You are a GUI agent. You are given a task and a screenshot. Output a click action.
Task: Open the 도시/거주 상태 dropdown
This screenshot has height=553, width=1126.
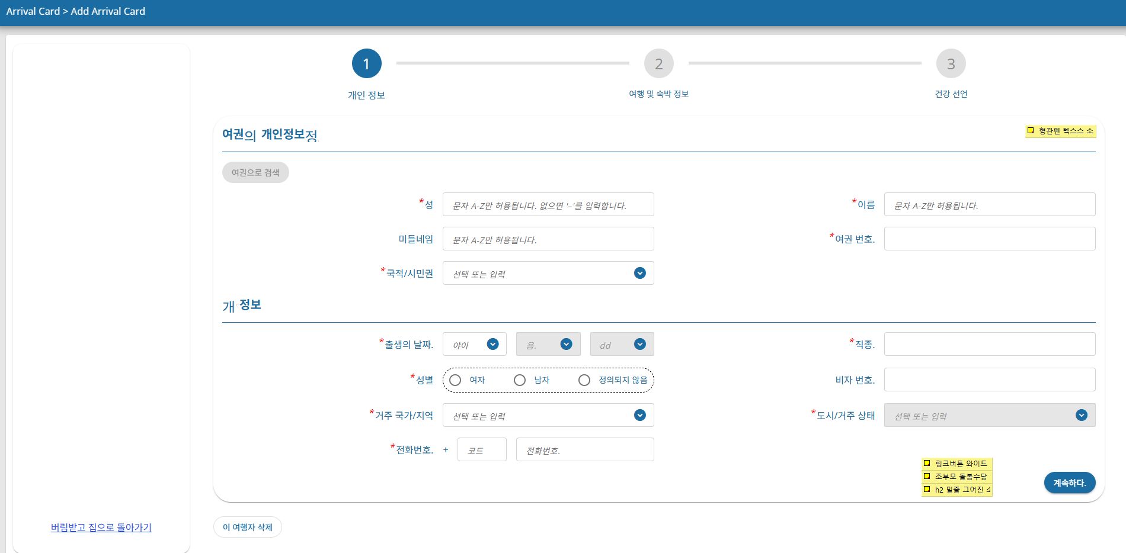(x=1081, y=415)
